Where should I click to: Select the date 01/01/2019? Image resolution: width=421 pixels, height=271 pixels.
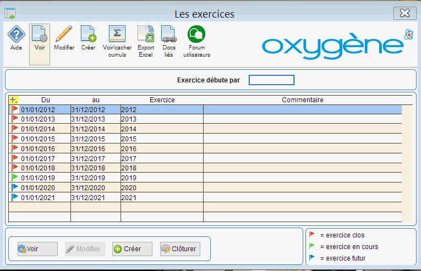click(38, 178)
